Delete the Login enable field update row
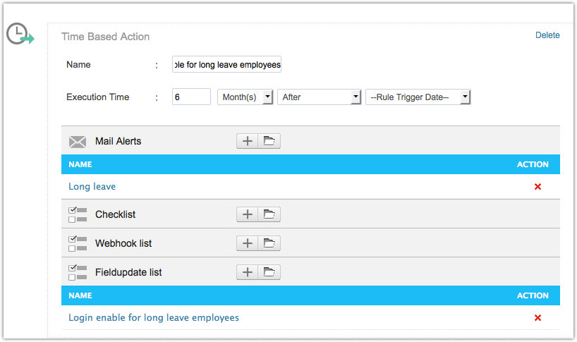The image size is (577, 342). (x=537, y=318)
